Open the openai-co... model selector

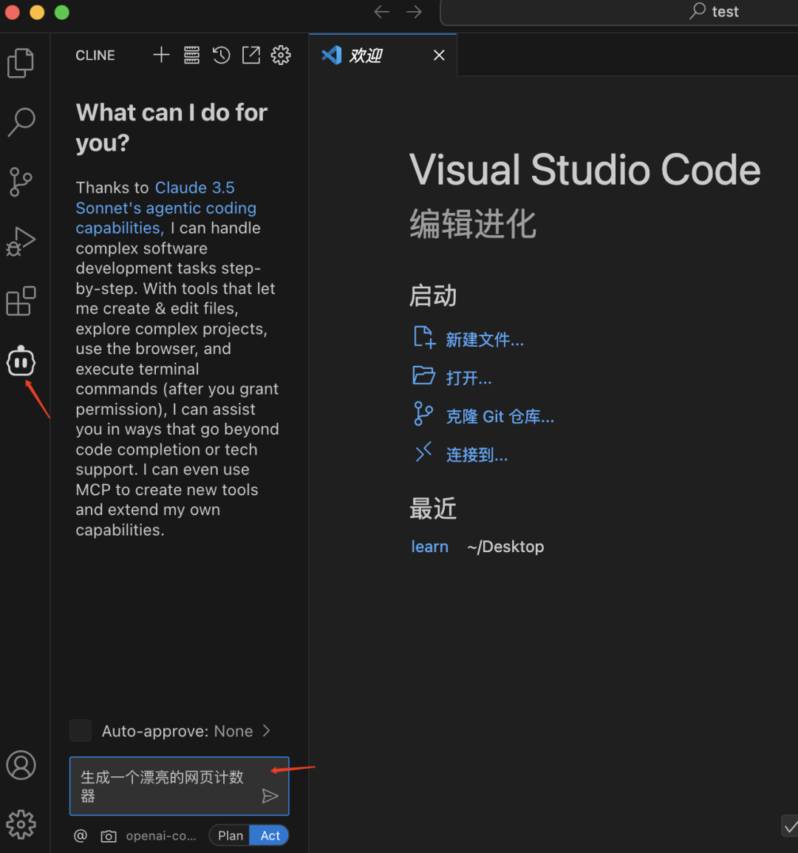[160, 836]
